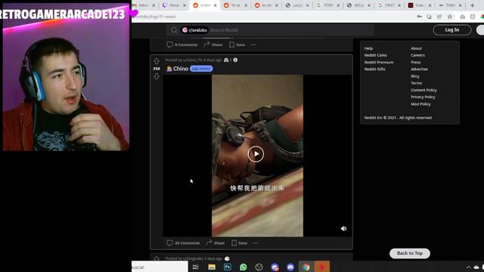The width and height of the screenshot is (484, 272).
Task: Open the Press link
Action: pos(416,62)
